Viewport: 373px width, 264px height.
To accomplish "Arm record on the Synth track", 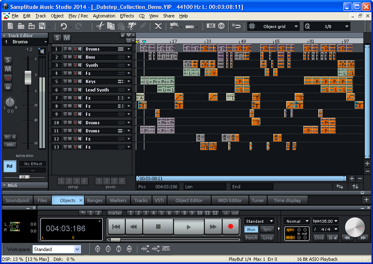I will click(75, 65).
